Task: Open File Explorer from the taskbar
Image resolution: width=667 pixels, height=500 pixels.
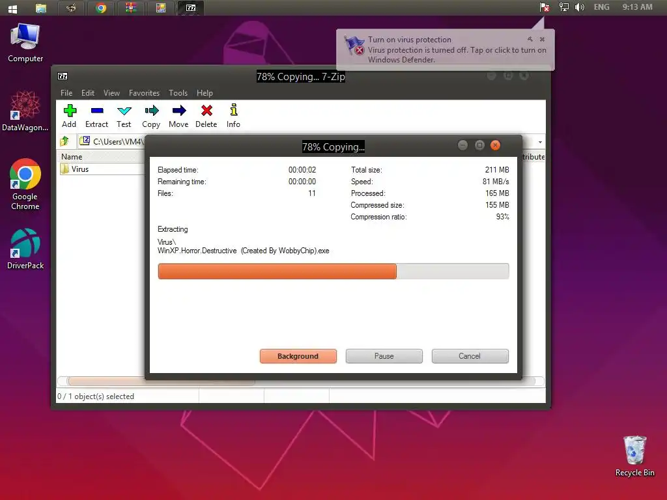Action: pyautogui.click(x=41, y=8)
